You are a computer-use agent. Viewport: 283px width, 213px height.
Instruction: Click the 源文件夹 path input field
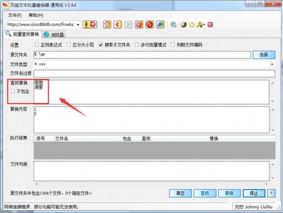coord(142,55)
